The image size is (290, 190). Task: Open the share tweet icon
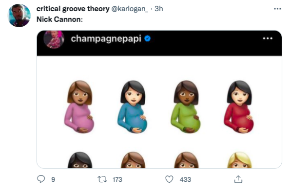pyautogui.click(x=238, y=179)
